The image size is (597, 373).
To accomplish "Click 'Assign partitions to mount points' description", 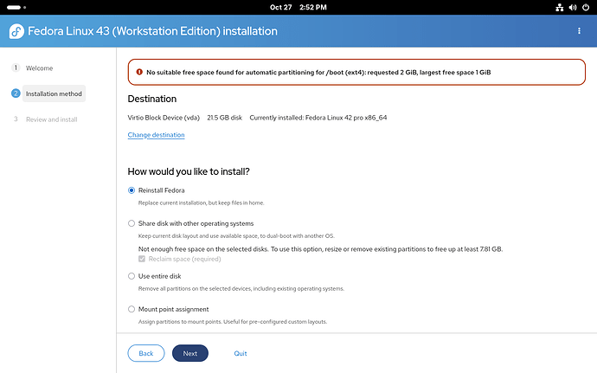I will (233, 322).
